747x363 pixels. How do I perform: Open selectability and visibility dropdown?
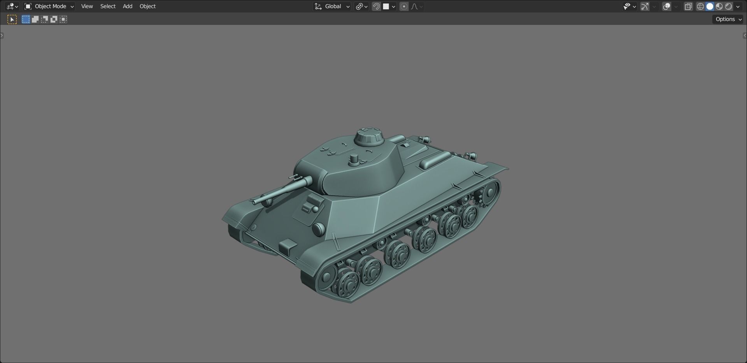tap(629, 6)
